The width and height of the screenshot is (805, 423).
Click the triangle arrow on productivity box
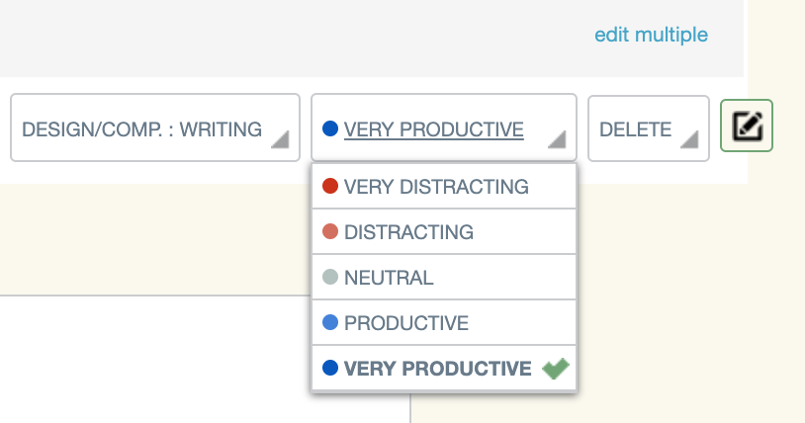(x=557, y=139)
